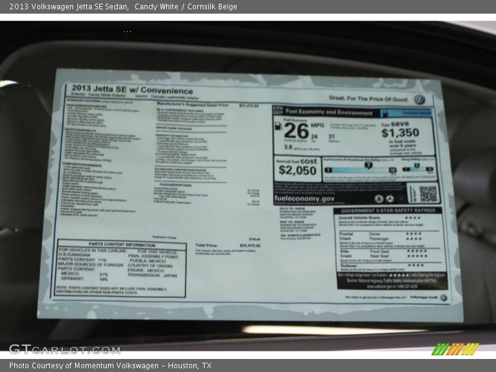Click the highway MPG value "31"
The height and width of the screenshot is (372, 496).
pyautogui.click(x=332, y=136)
